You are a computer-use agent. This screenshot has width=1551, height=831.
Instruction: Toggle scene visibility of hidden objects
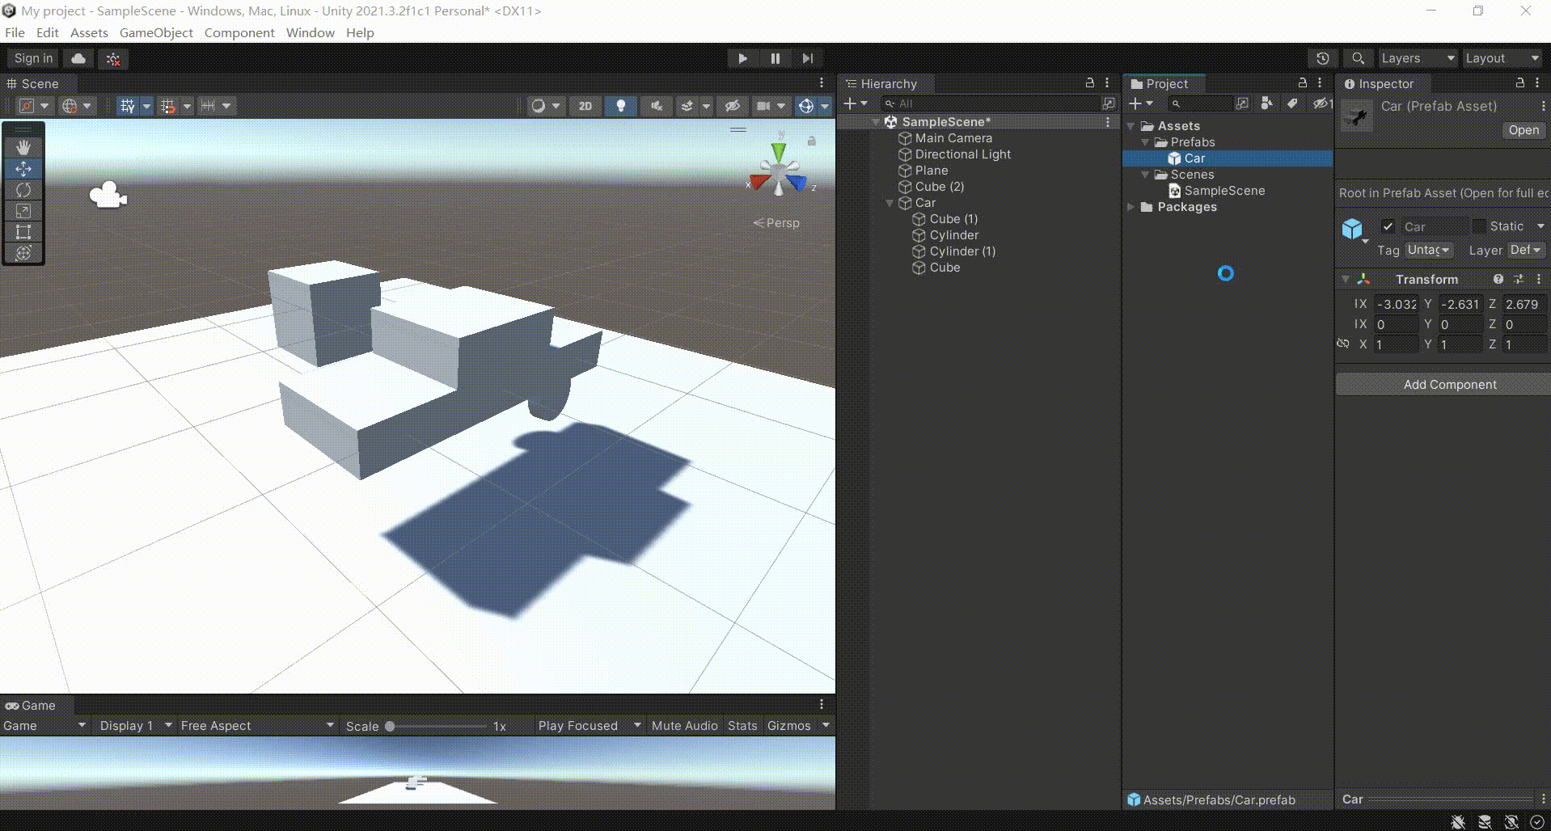click(x=733, y=106)
